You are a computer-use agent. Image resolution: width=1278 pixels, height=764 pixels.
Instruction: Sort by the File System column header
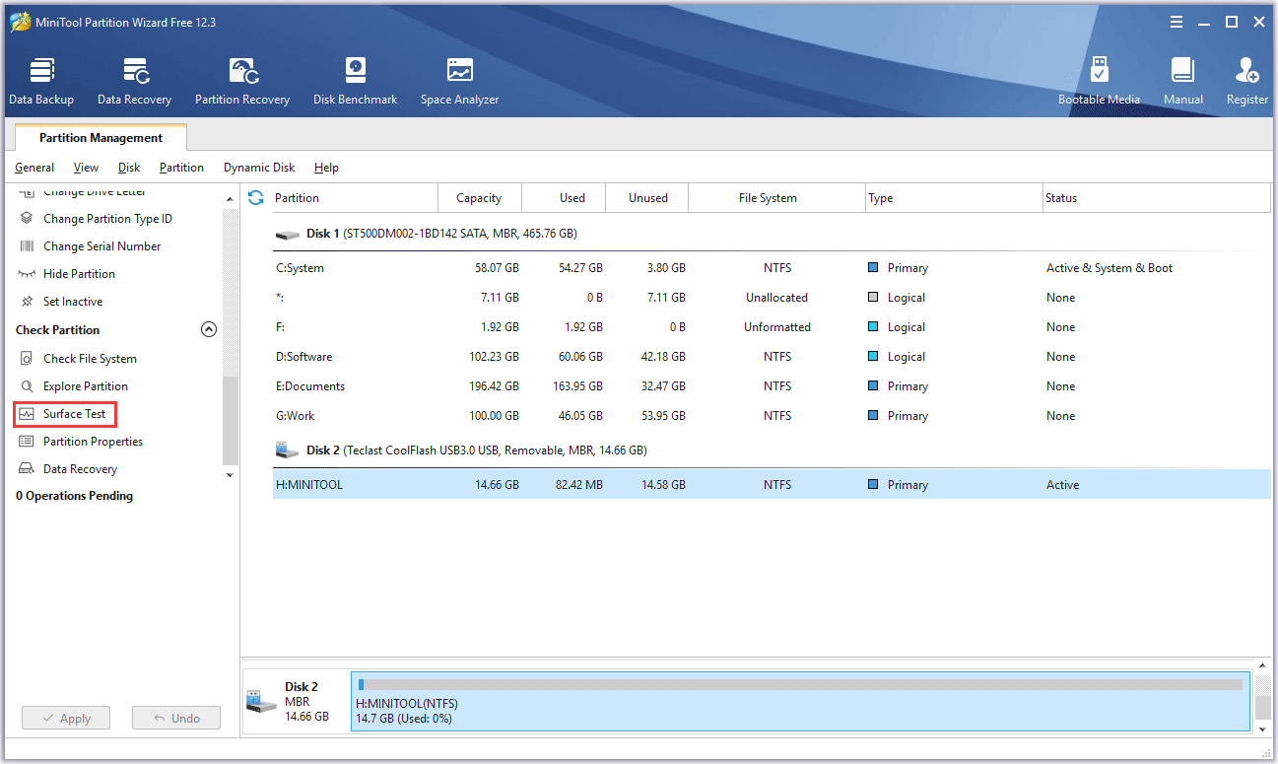pos(776,198)
